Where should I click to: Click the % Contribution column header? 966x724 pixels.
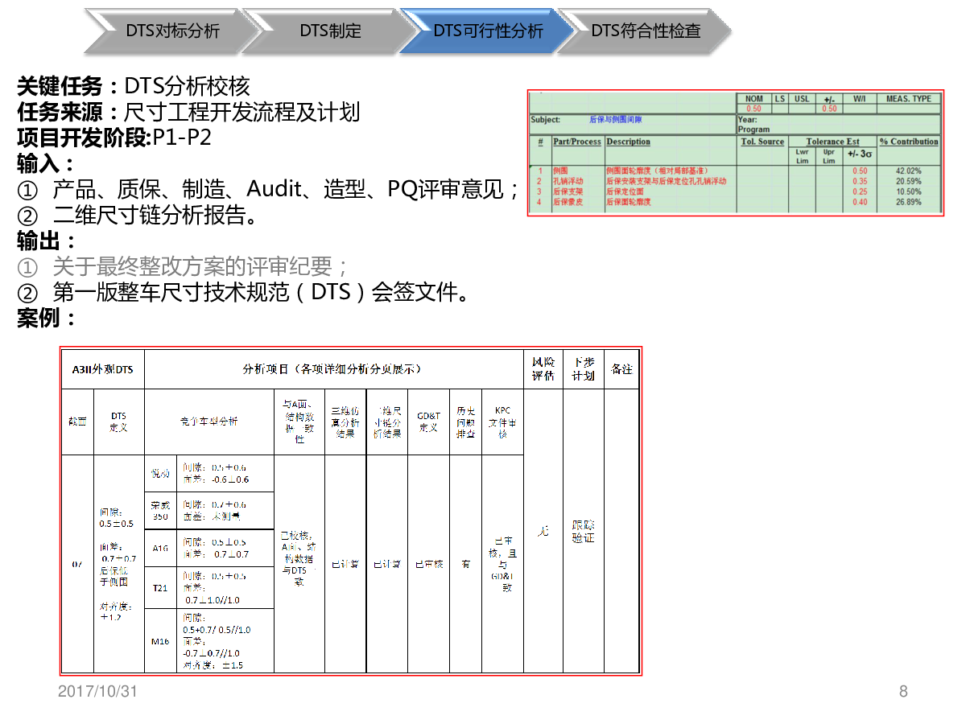pyautogui.click(x=909, y=142)
